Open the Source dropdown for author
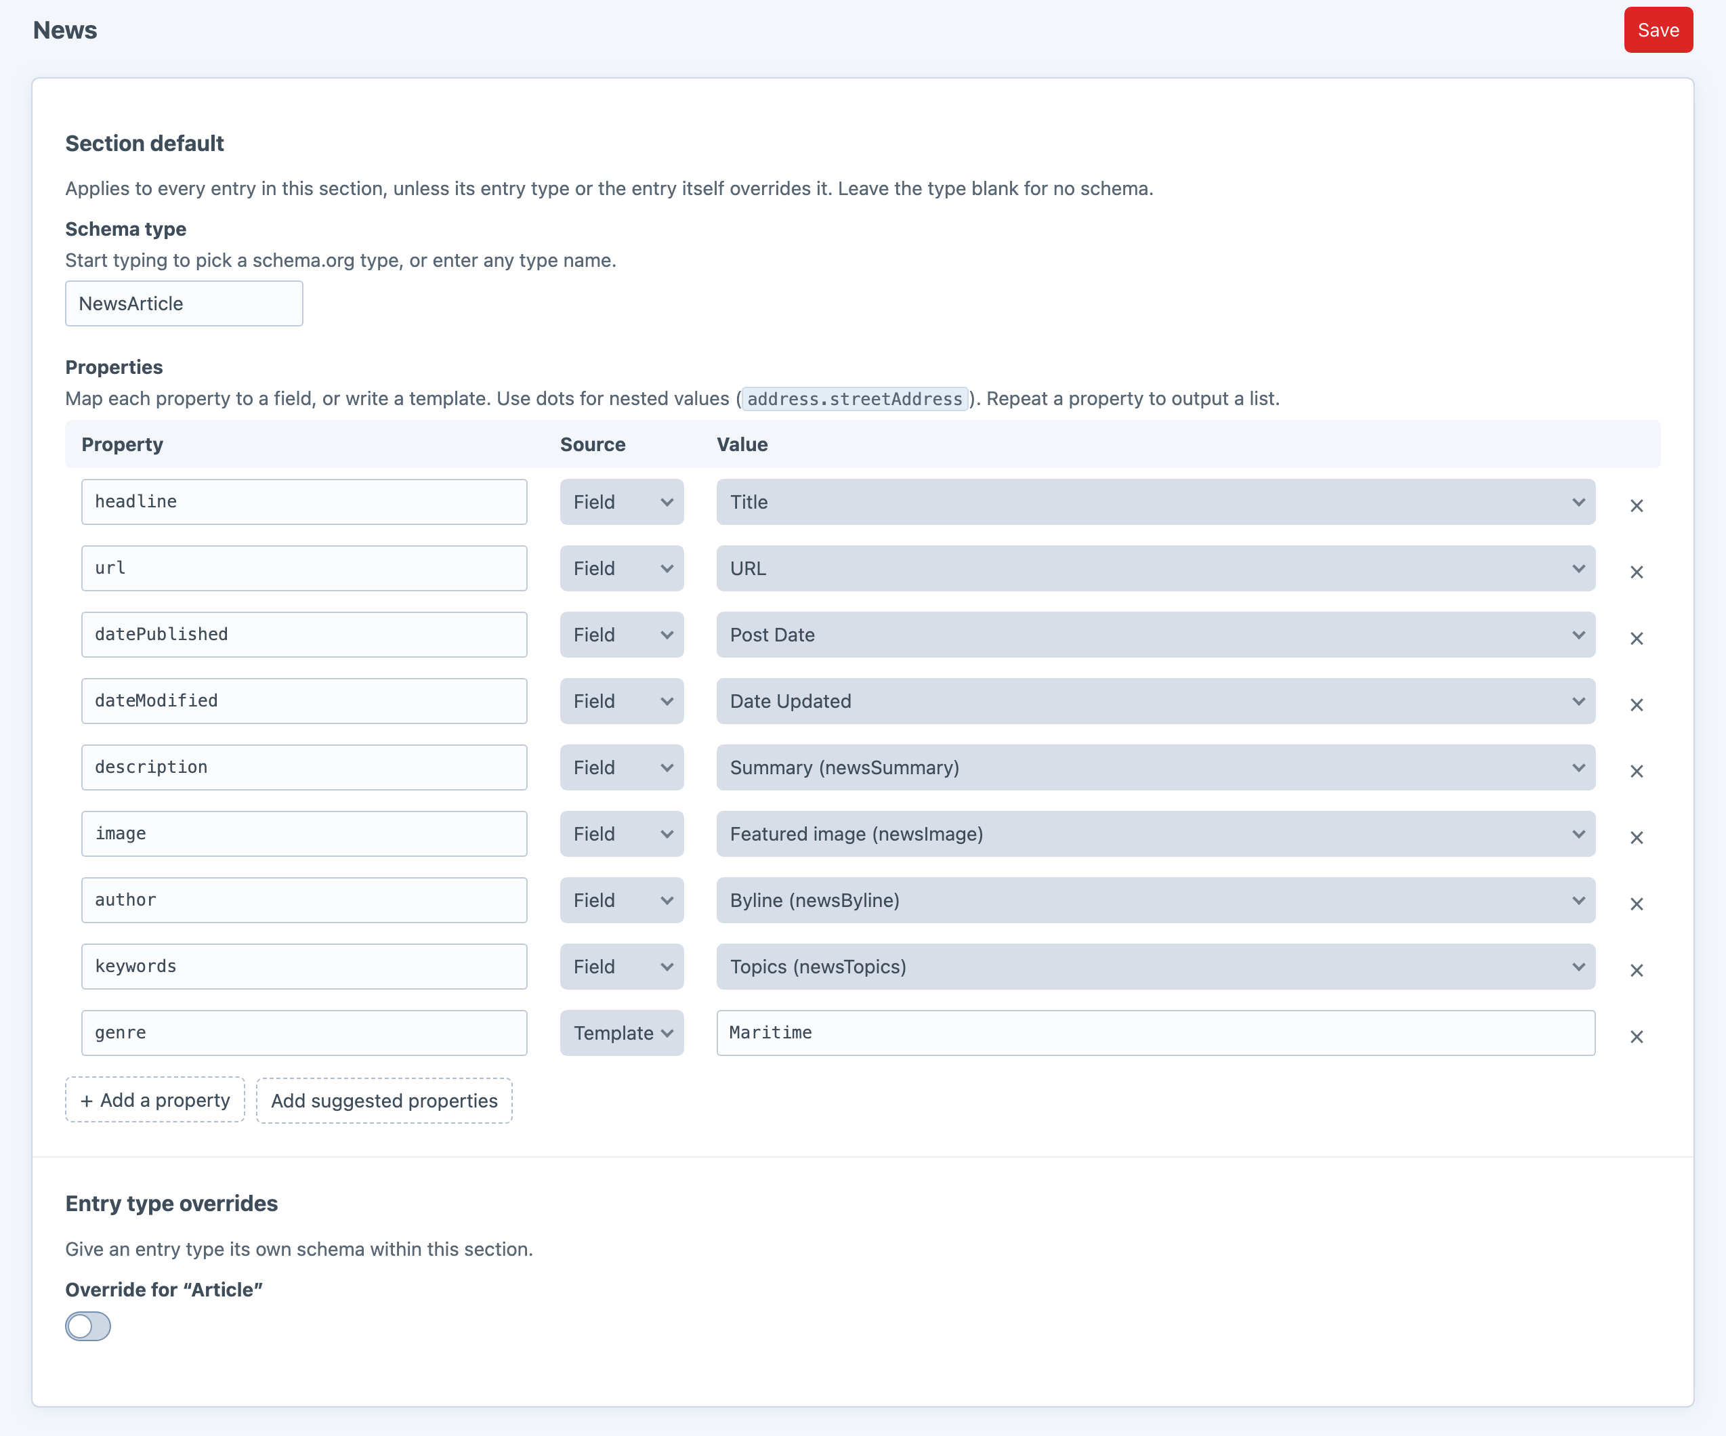 click(x=621, y=900)
